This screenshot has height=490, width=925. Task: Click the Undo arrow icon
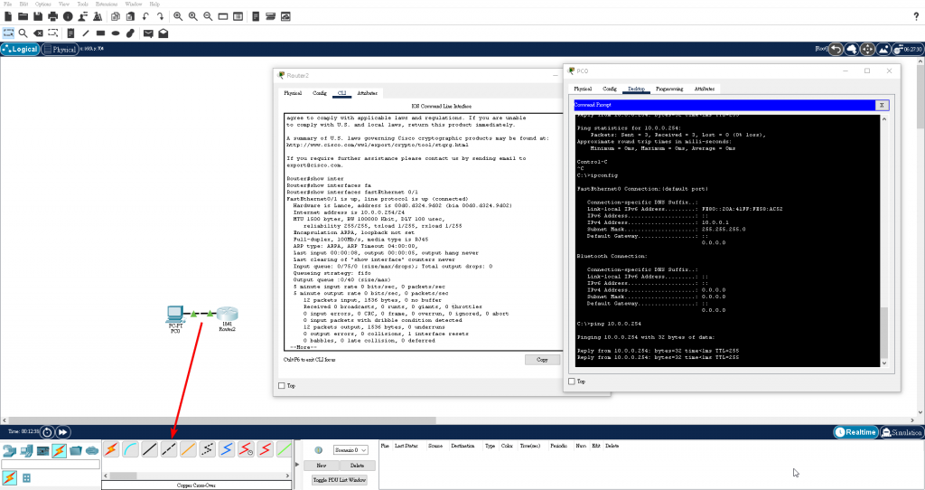145,16
